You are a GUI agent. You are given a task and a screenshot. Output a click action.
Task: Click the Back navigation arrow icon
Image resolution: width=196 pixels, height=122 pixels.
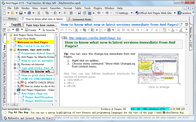99,13
